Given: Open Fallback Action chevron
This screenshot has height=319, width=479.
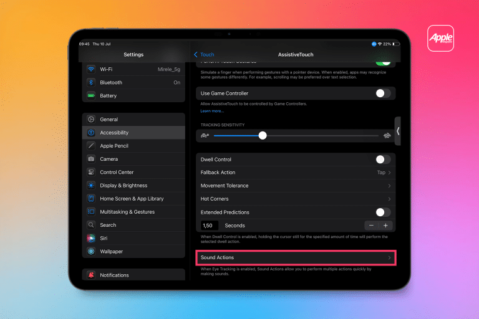Looking at the screenshot, I should click(x=389, y=173).
